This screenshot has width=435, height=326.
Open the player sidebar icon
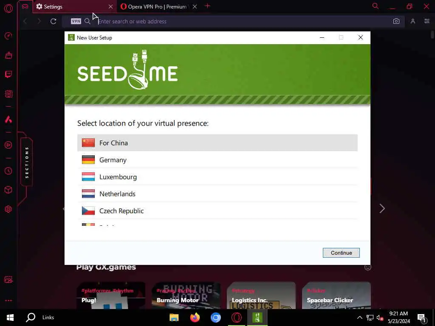(x=8, y=145)
